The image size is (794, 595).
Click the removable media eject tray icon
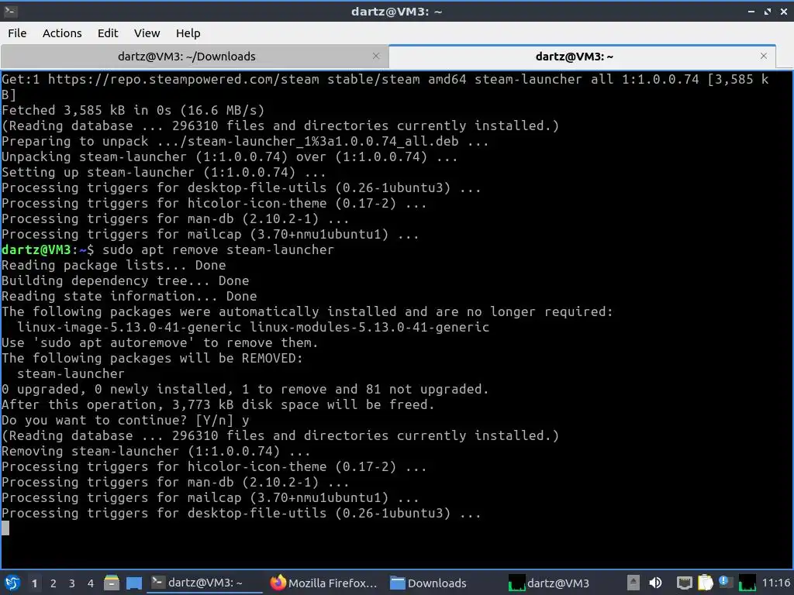tap(633, 583)
